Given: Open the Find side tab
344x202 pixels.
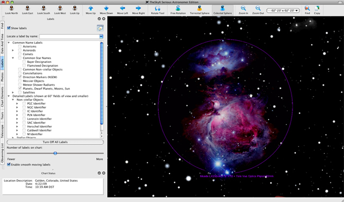Looking at the screenshot, I should tap(2, 26).
